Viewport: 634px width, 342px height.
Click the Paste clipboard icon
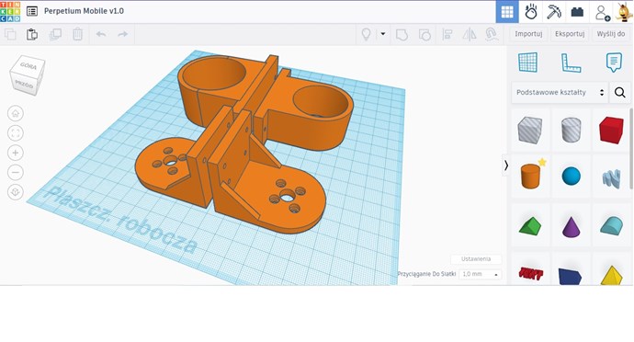click(x=32, y=34)
